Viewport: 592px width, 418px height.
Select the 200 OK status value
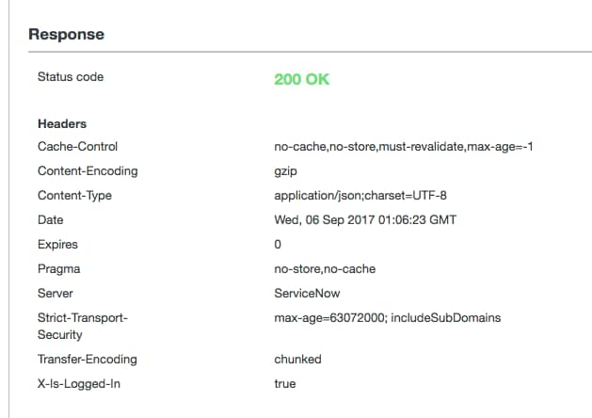pyautogui.click(x=302, y=79)
